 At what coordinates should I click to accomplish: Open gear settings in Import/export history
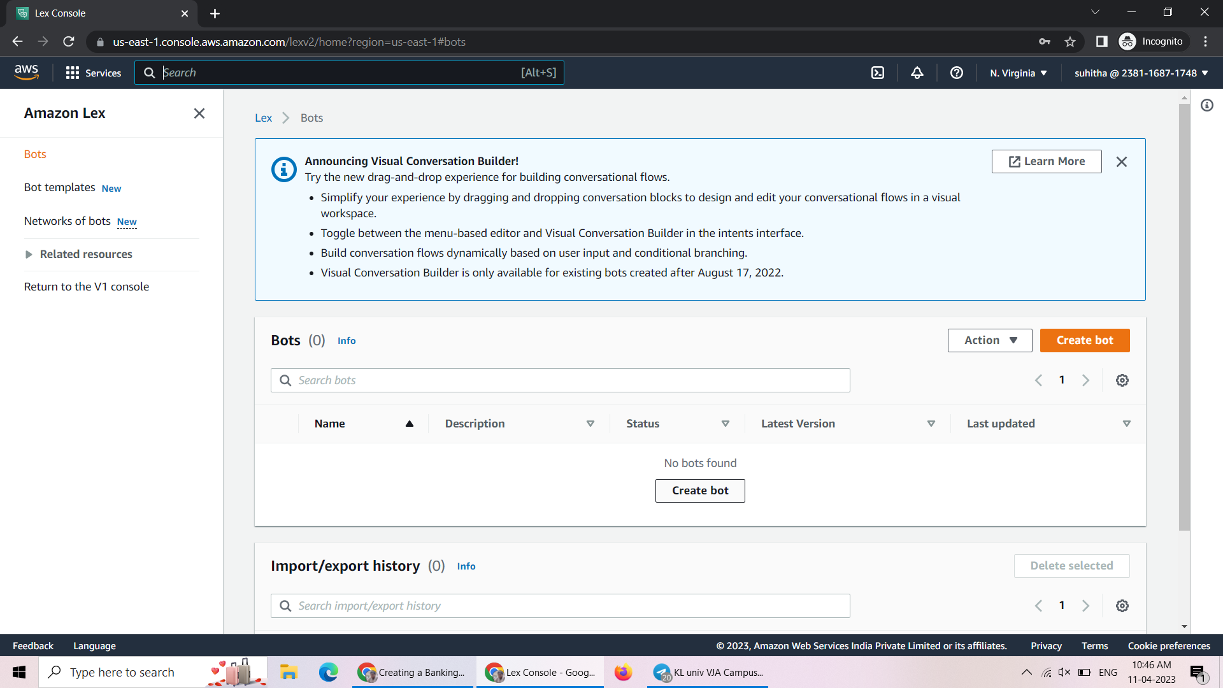1122,605
